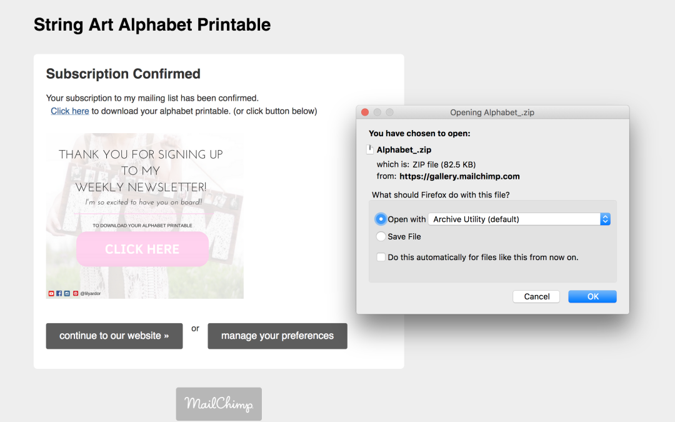This screenshot has width=675, height=422.
Task: Click the Instagram icon in the image
Action: pyautogui.click(x=67, y=293)
